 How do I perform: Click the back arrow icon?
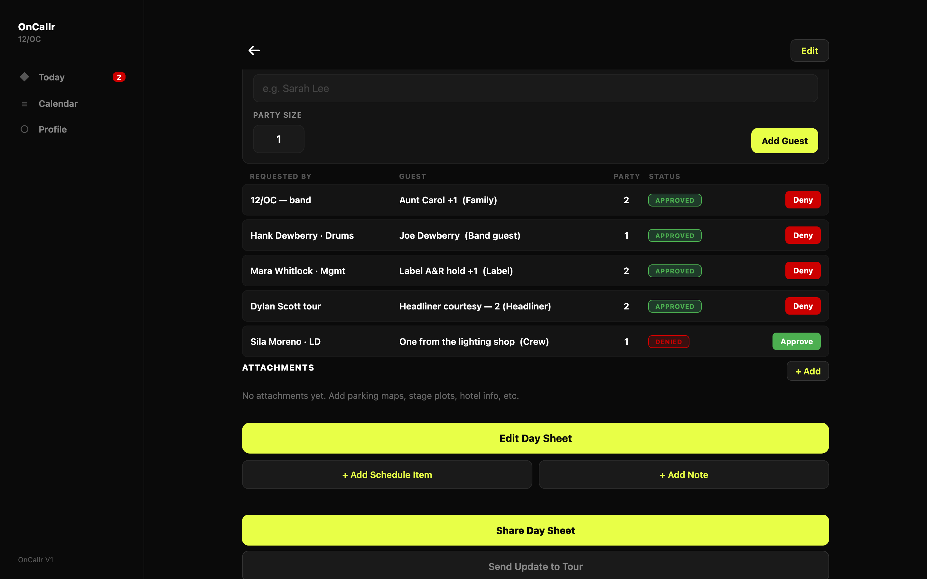(254, 51)
